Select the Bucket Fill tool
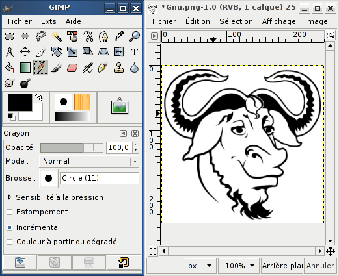The width and height of the screenshot is (339, 276). [x=9, y=68]
